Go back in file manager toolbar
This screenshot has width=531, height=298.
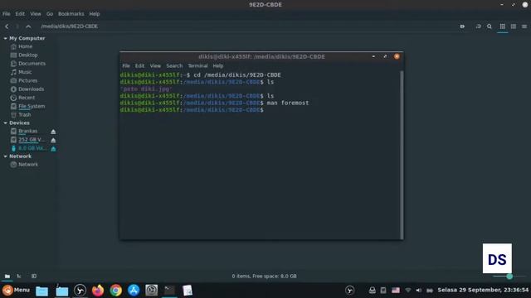pos(7,26)
